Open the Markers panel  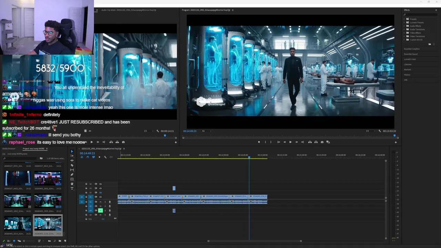tap(408, 70)
